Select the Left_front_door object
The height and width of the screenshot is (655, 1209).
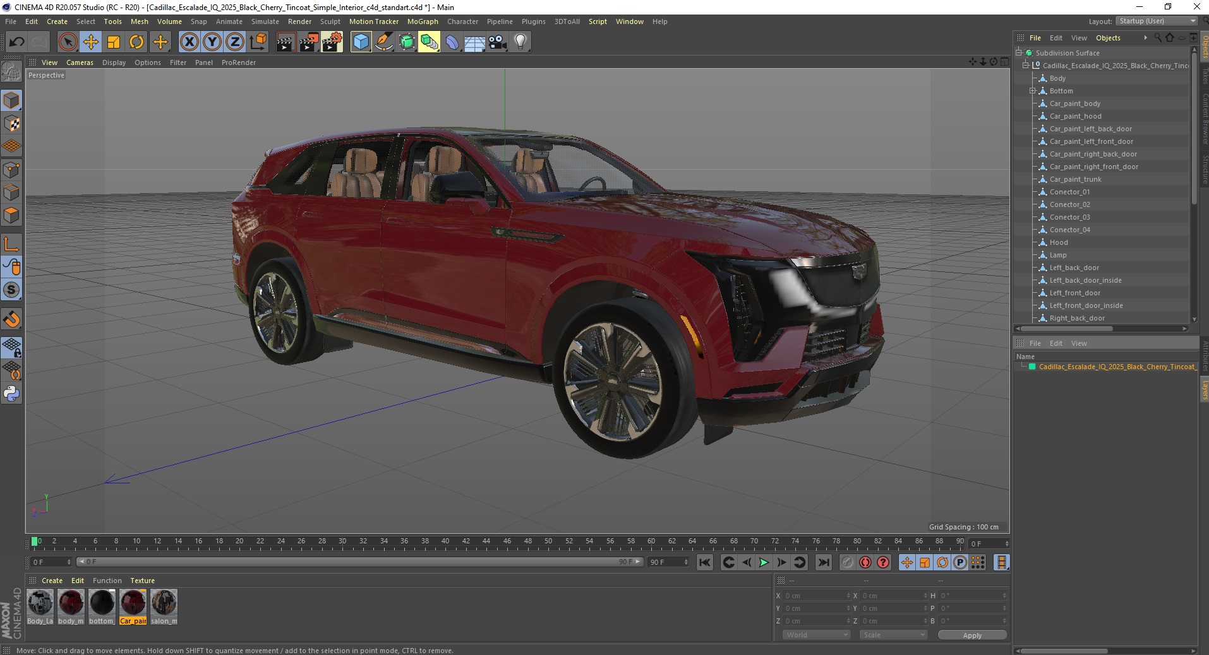[1074, 293]
